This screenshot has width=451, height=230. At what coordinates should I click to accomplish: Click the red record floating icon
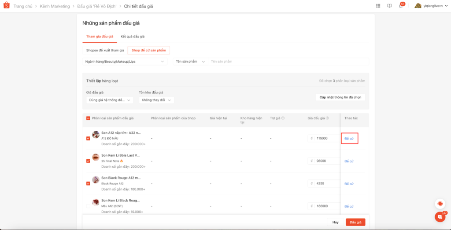(x=440, y=204)
